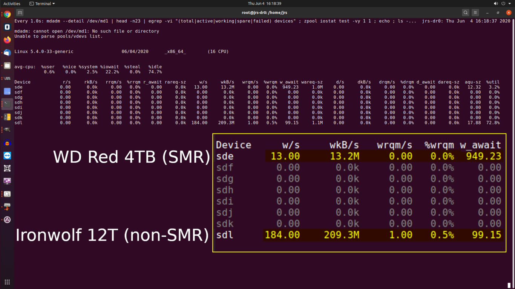This screenshot has width=515, height=289.
Task: Show Applications grid at dock bottom
Action: pyautogui.click(x=7, y=282)
